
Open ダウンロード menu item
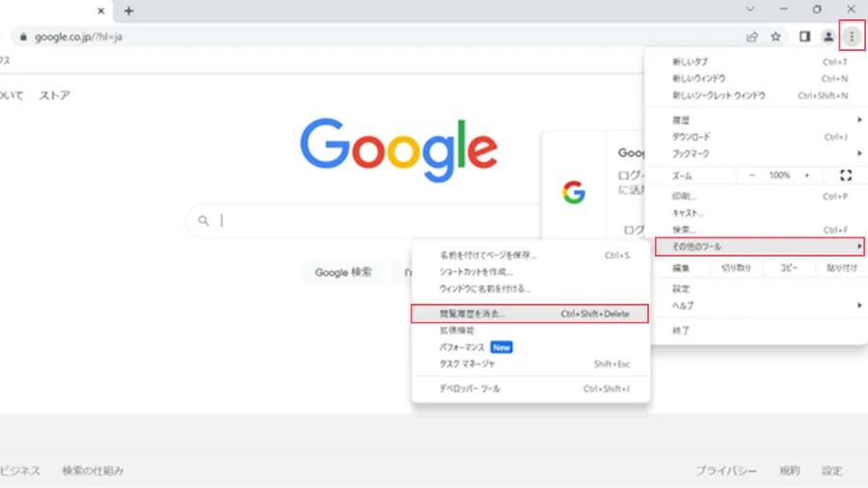[x=756, y=137]
